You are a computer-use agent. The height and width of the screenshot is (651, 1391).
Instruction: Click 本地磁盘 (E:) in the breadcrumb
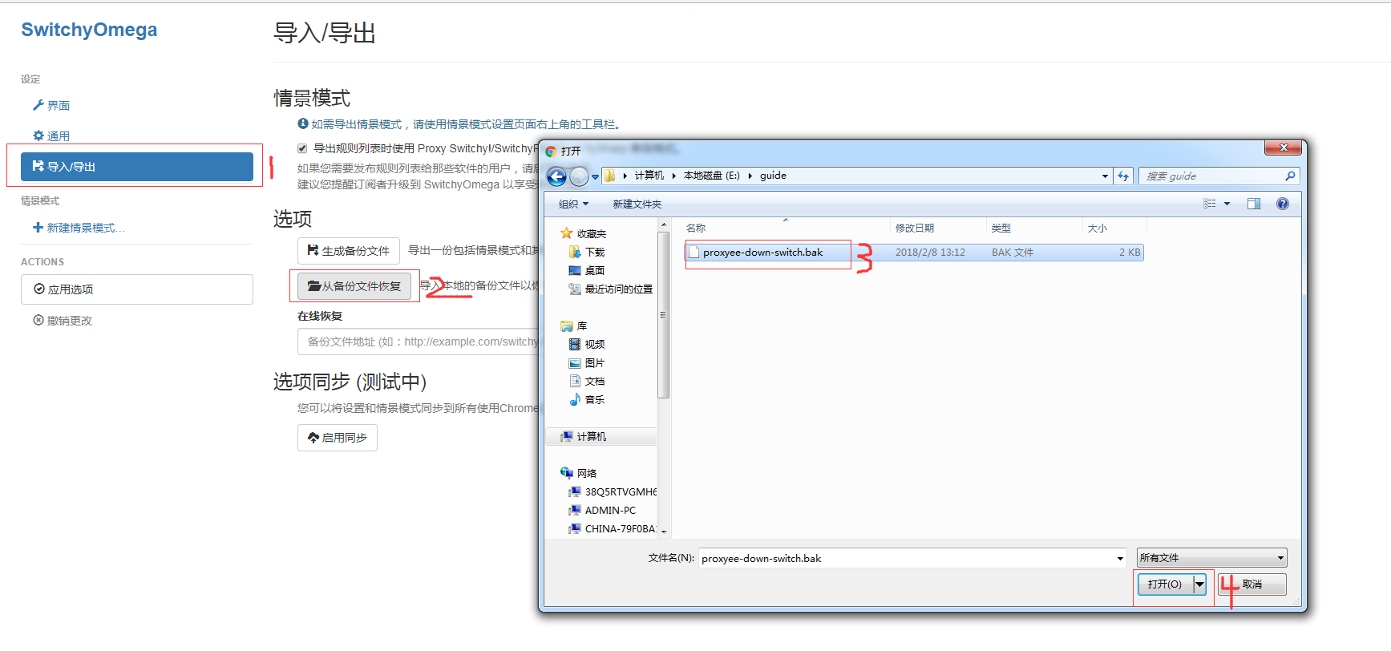[x=711, y=176]
